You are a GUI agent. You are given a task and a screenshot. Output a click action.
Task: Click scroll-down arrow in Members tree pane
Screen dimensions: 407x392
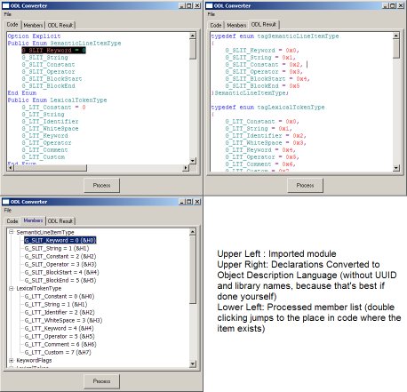[x=193, y=364]
